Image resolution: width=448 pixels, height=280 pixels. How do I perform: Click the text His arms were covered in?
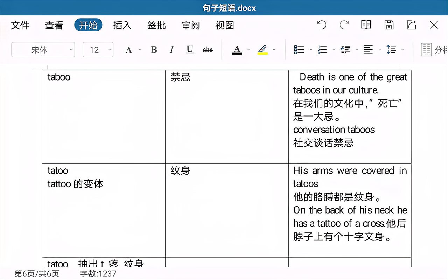pos(350,171)
